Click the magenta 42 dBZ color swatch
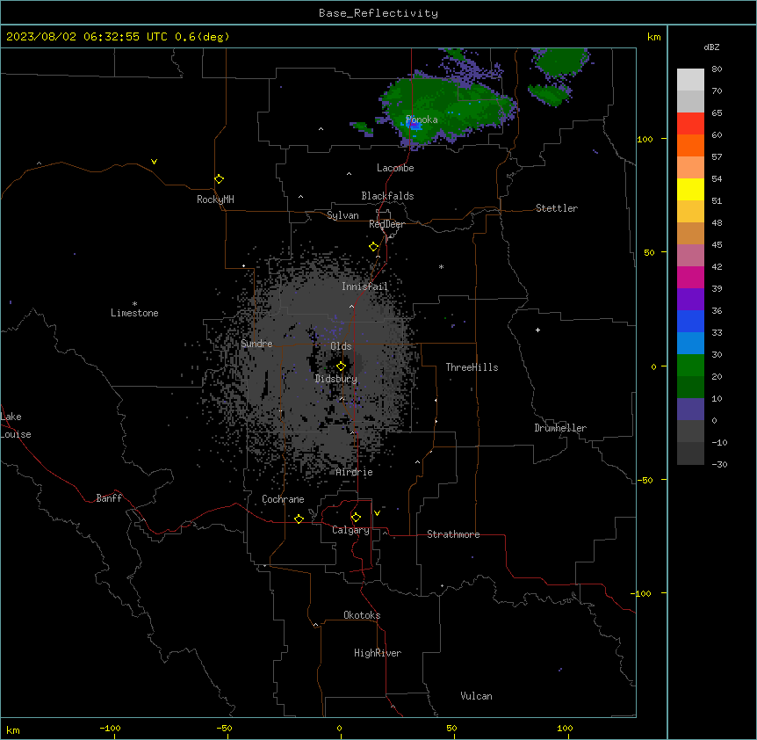Image resolution: width=757 pixels, height=740 pixels. point(690,277)
